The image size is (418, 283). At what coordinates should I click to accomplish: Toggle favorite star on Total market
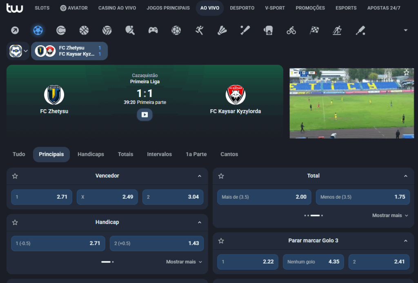(x=221, y=176)
